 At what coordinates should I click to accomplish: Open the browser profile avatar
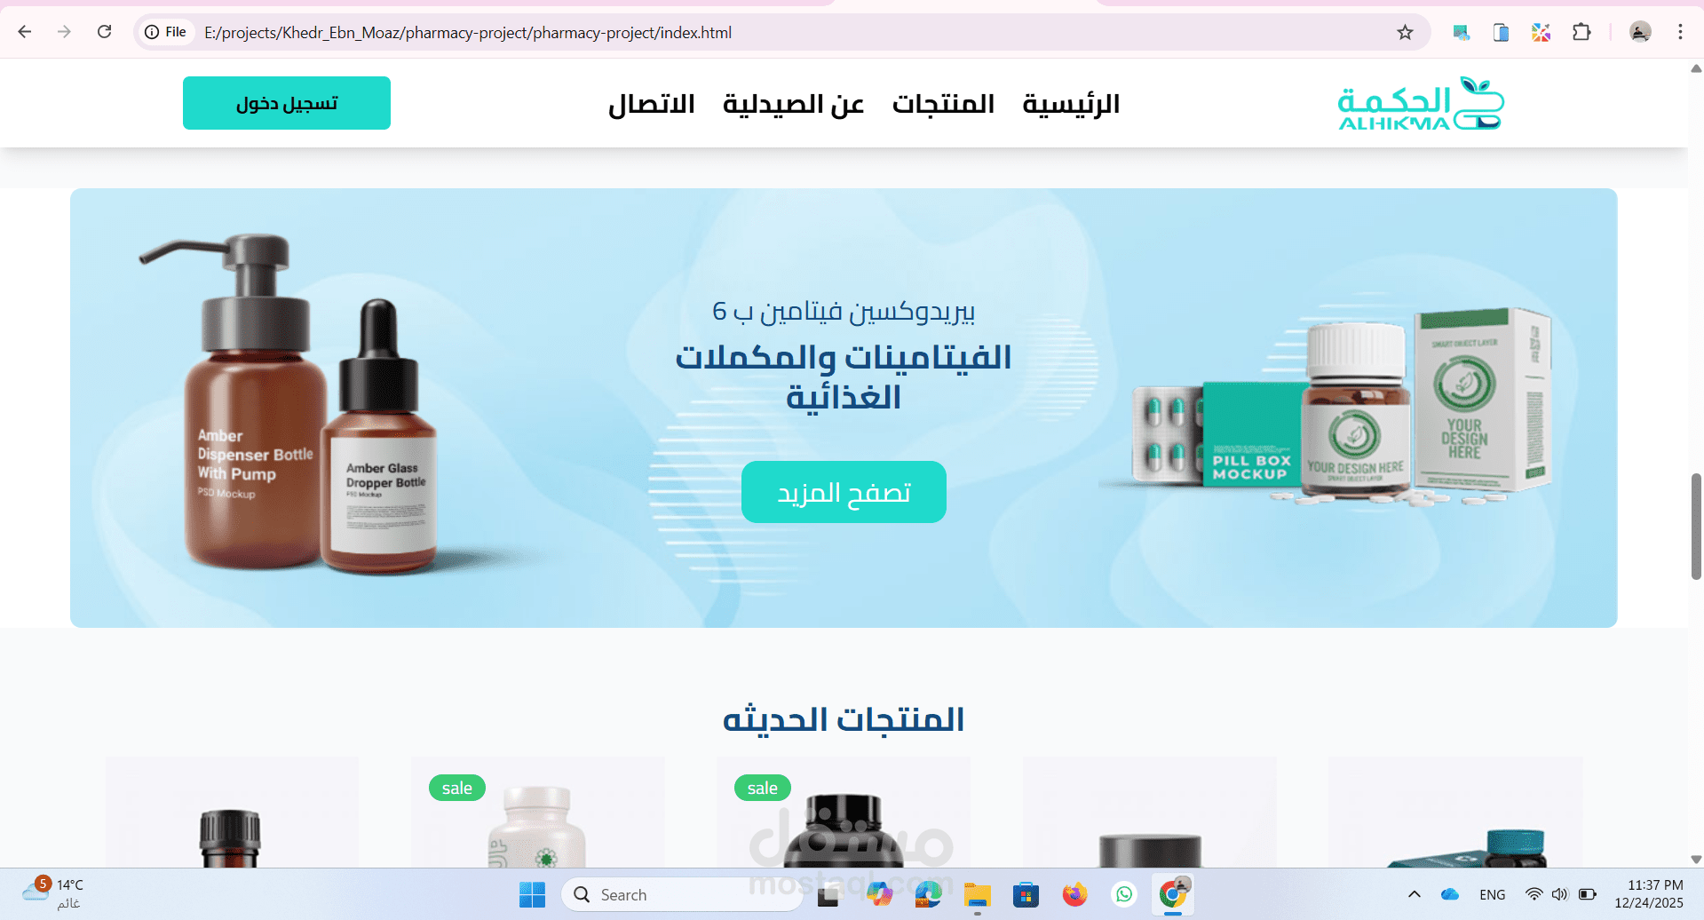[1640, 33]
